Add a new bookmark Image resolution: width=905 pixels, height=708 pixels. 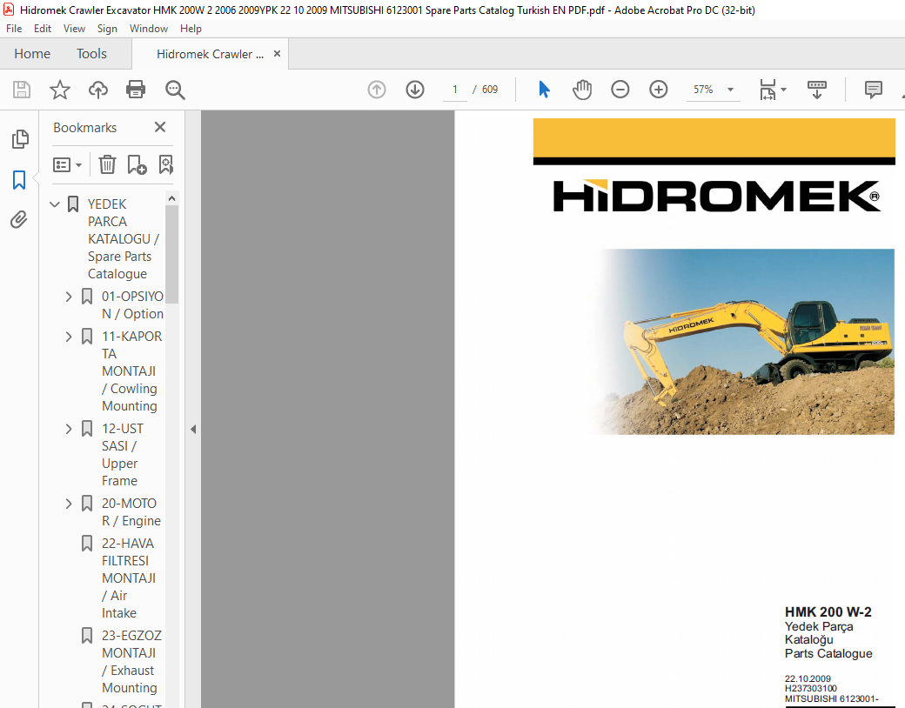[137, 164]
